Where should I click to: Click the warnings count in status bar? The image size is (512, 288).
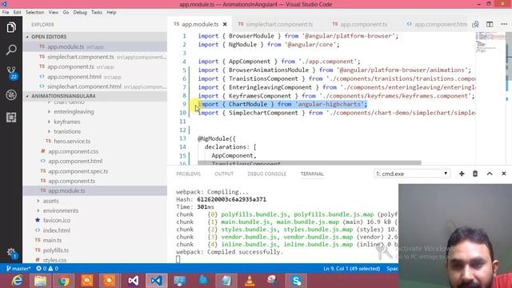(x=54, y=269)
